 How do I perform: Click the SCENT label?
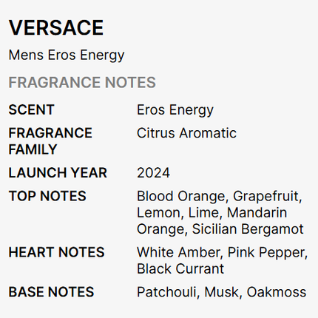click(x=31, y=109)
